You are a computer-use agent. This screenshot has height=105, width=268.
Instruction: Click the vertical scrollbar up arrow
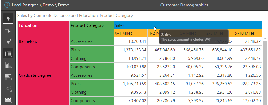[x=265, y=39]
